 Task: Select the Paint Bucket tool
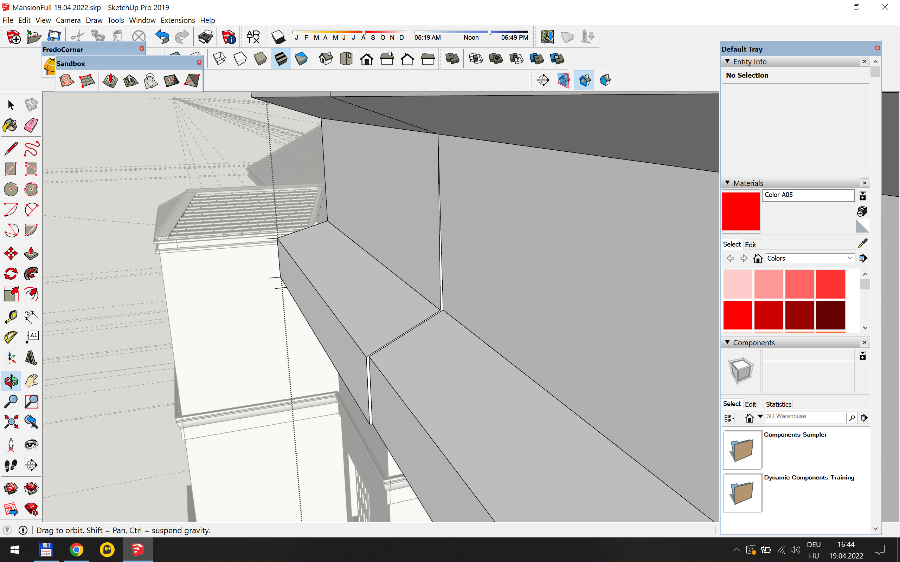coord(11,125)
